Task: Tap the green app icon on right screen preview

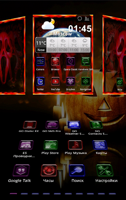Action: coord(120,82)
